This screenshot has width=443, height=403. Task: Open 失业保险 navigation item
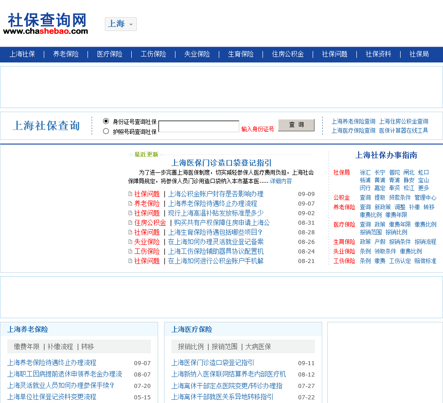(x=197, y=54)
